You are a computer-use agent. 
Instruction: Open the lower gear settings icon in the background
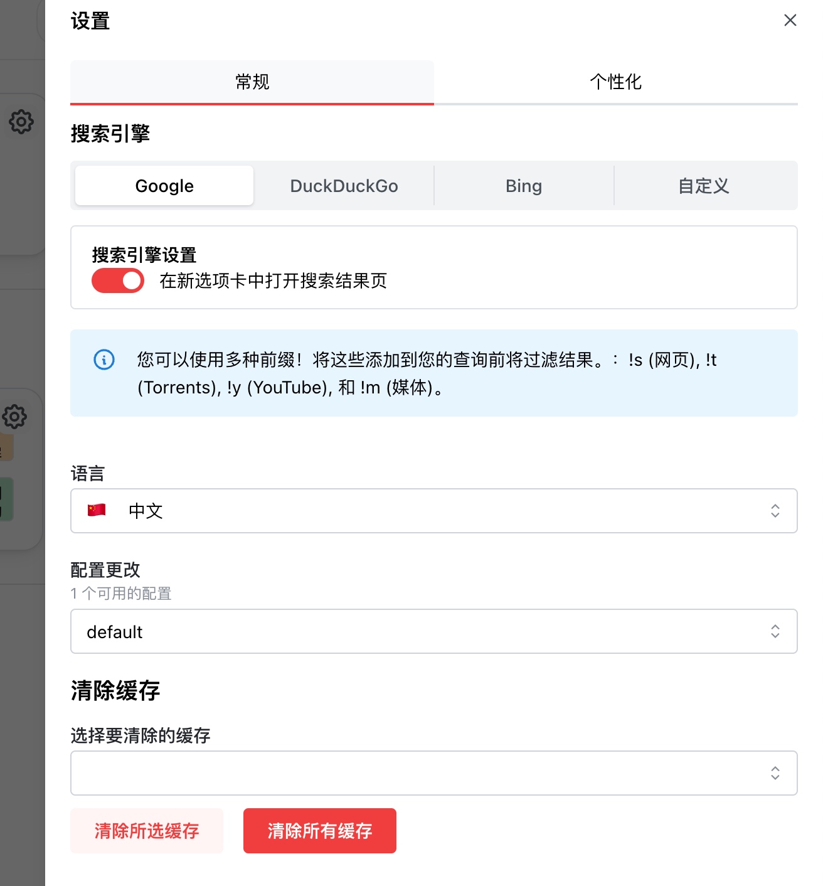point(15,417)
